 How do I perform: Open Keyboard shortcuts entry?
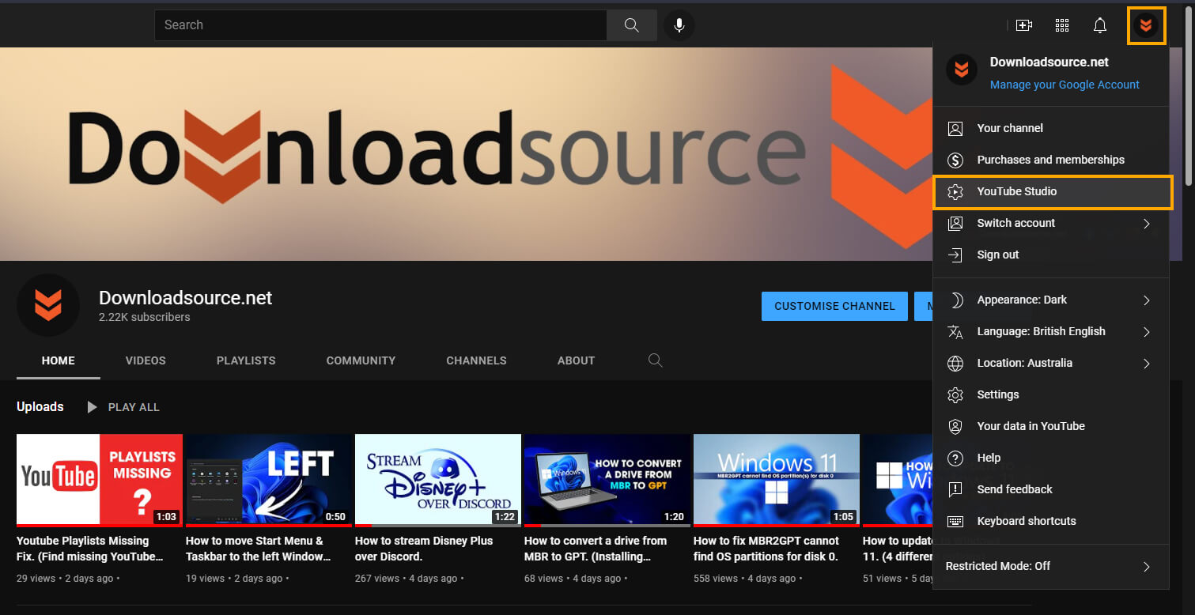pyautogui.click(x=1051, y=521)
